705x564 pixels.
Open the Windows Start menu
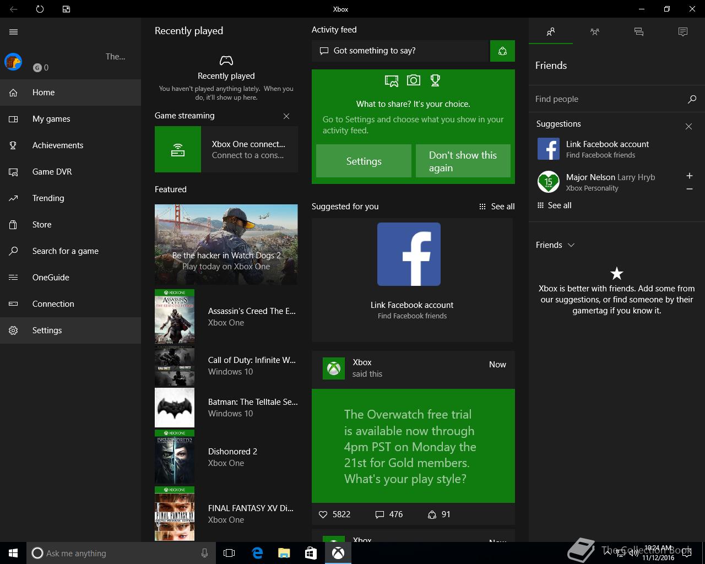pyautogui.click(x=13, y=553)
